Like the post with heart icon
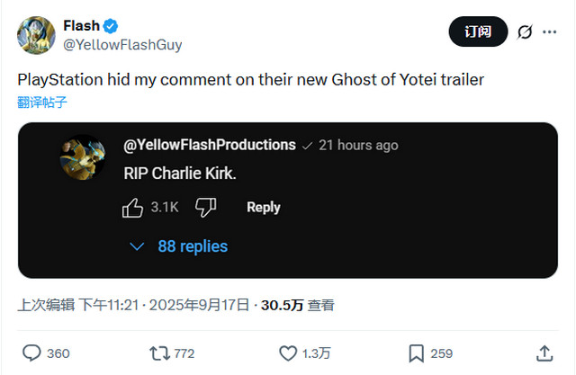The height and width of the screenshot is (375, 576). coord(288,353)
